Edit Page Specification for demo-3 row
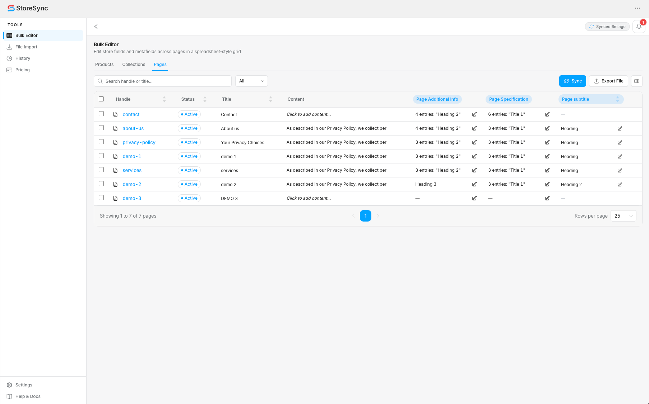This screenshot has height=404, width=649. point(547,198)
